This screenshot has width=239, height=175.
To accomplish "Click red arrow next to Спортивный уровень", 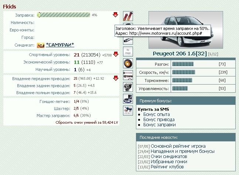I will (x=116, y=54).
